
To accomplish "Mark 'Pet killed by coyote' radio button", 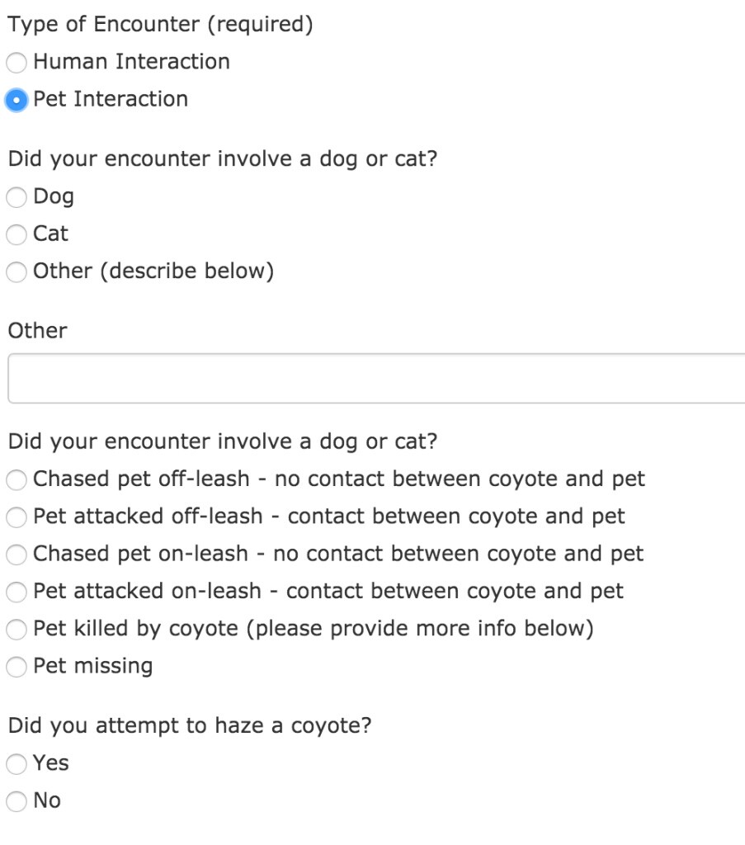I will click(17, 630).
